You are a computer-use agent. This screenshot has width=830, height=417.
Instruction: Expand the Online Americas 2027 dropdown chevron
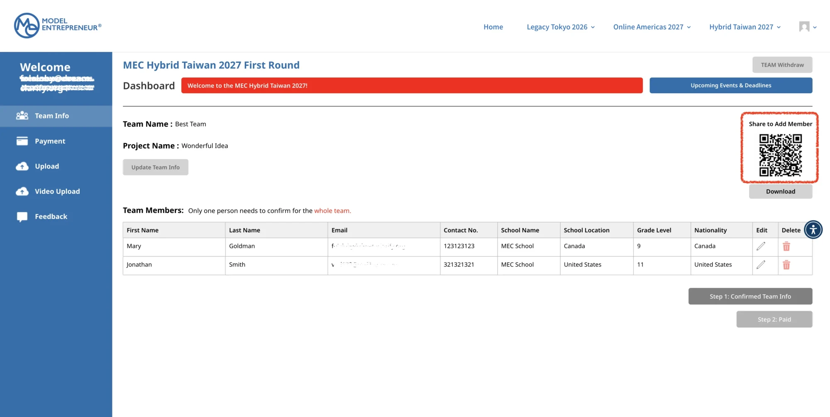(689, 27)
